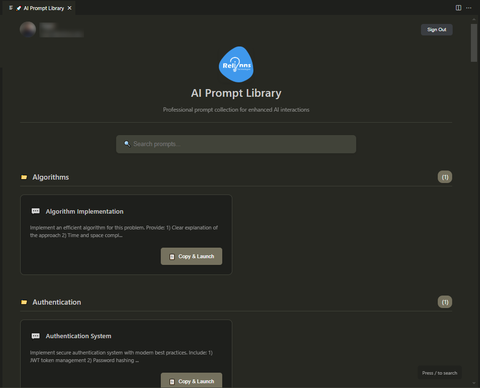
Task: Click the Professional prompt collection subtitle
Action: [236, 110]
